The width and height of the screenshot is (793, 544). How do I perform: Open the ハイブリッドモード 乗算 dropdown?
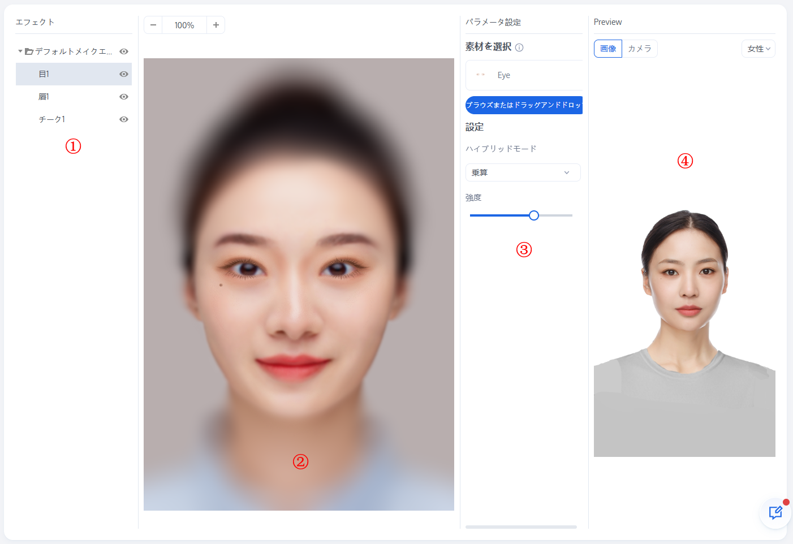523,172
